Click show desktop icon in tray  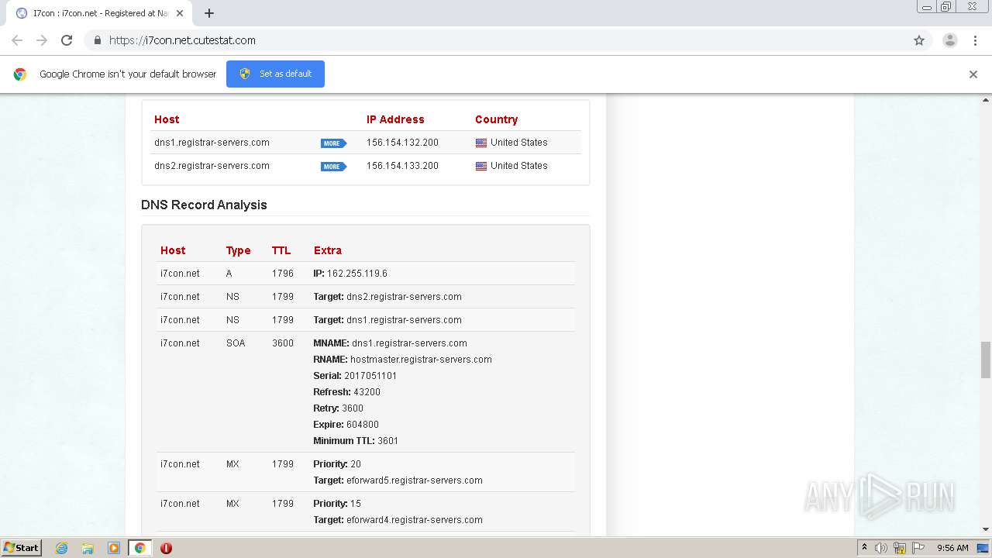point(983,548)
